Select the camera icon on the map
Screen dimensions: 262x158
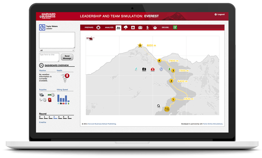click(x=144, y=69)
